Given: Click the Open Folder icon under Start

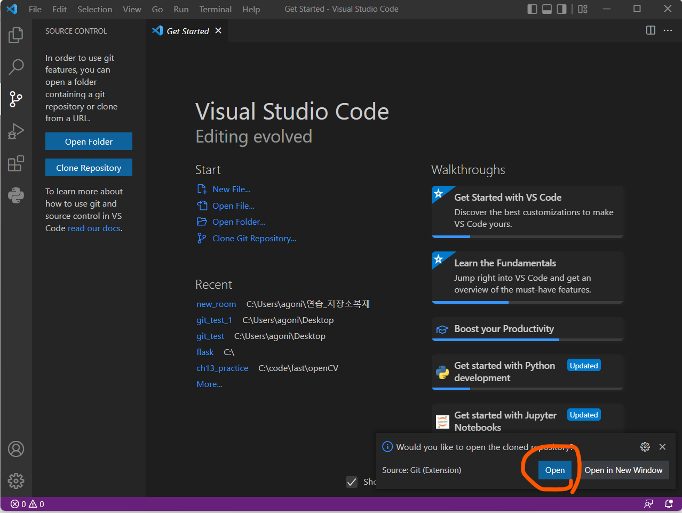Looking at the screenshot, I should click(x=202, y=222).
